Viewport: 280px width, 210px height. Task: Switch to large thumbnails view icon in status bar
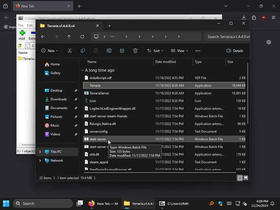click(x=246, y=178)
